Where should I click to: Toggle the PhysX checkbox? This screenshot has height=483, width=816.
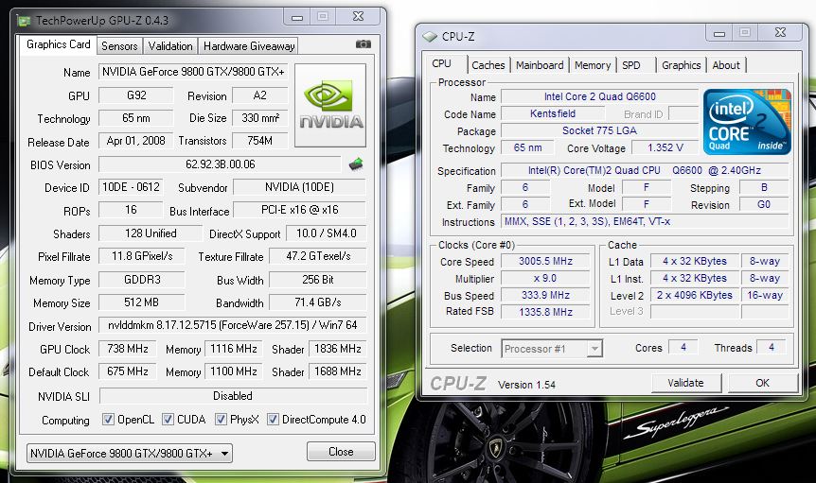221,419
